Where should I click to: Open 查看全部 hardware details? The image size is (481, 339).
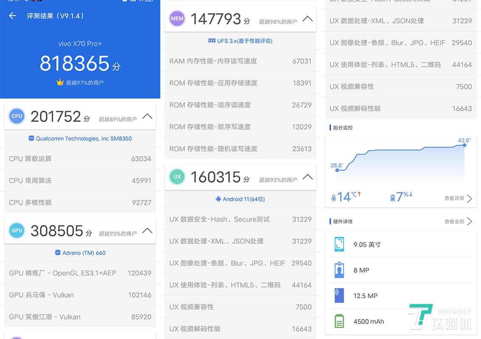458,222
